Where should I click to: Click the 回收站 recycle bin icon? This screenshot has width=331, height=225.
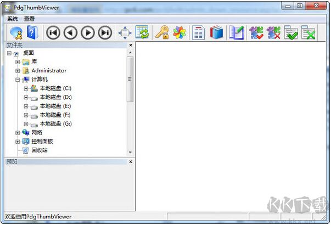point(26,150)
